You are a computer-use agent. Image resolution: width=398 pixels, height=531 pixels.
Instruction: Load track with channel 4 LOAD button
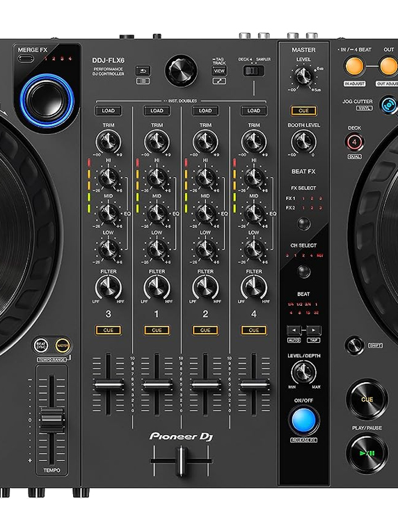(x=253, y=111)
